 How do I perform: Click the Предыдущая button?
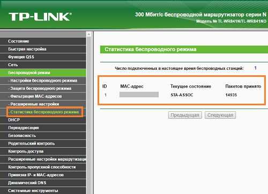(x=185, y=115)
